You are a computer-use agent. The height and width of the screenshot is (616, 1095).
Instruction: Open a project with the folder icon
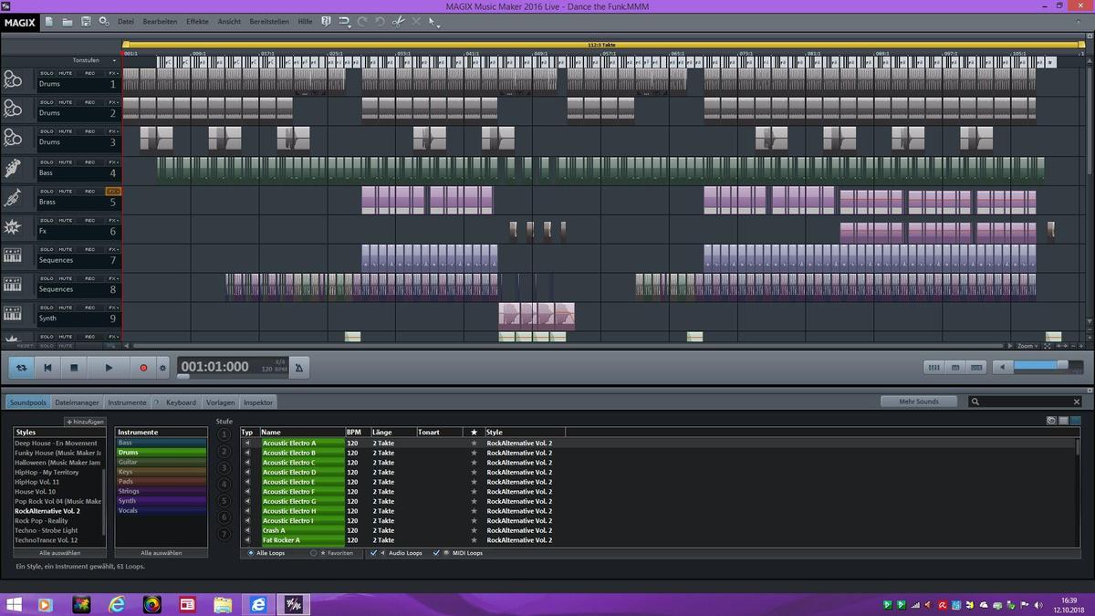coord(68,21)
